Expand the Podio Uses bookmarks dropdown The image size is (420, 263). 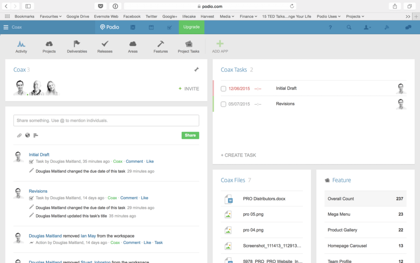point(329,16)
